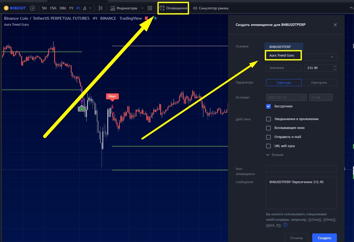354x242 pixels.
Task: Click Aura Trend Guru indicator legend on chart
Action: click(16, 24)
